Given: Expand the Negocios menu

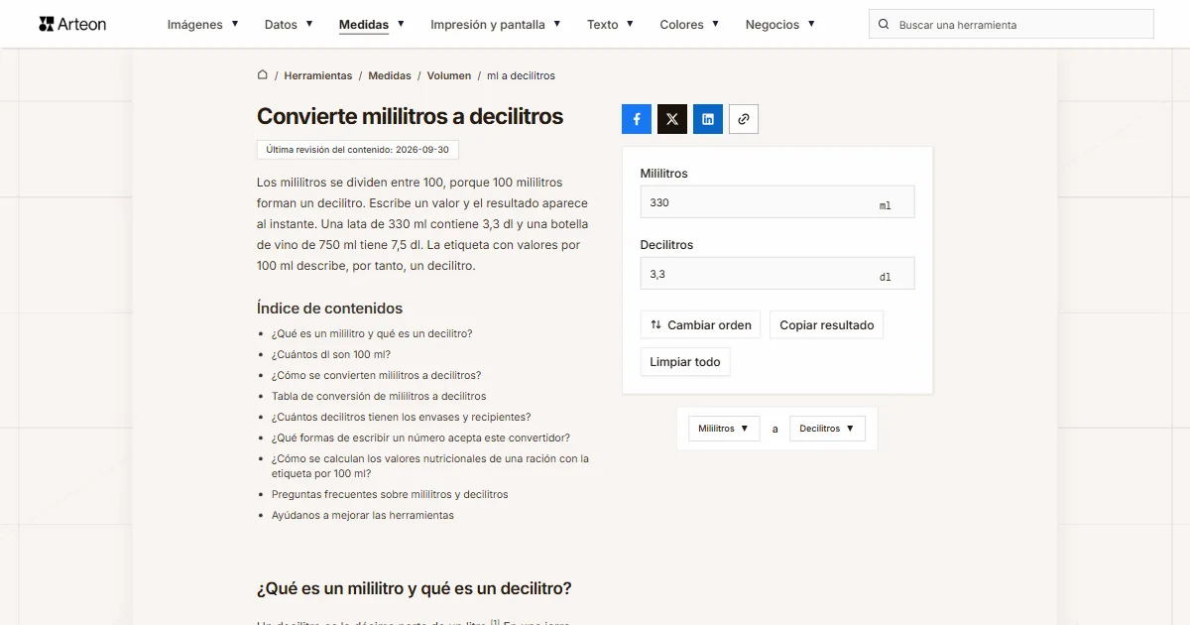Looking at the screenshot, I should coord(780,25).
